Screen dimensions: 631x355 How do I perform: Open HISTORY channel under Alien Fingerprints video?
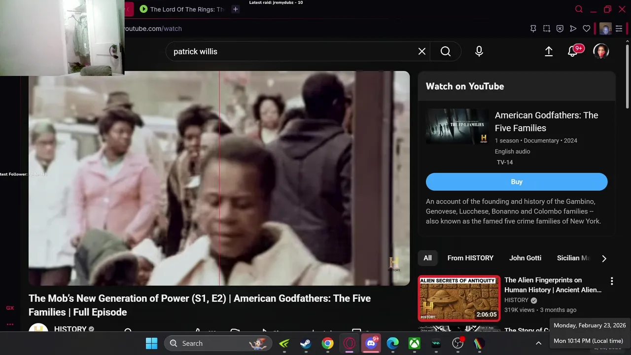click(517, 300)
